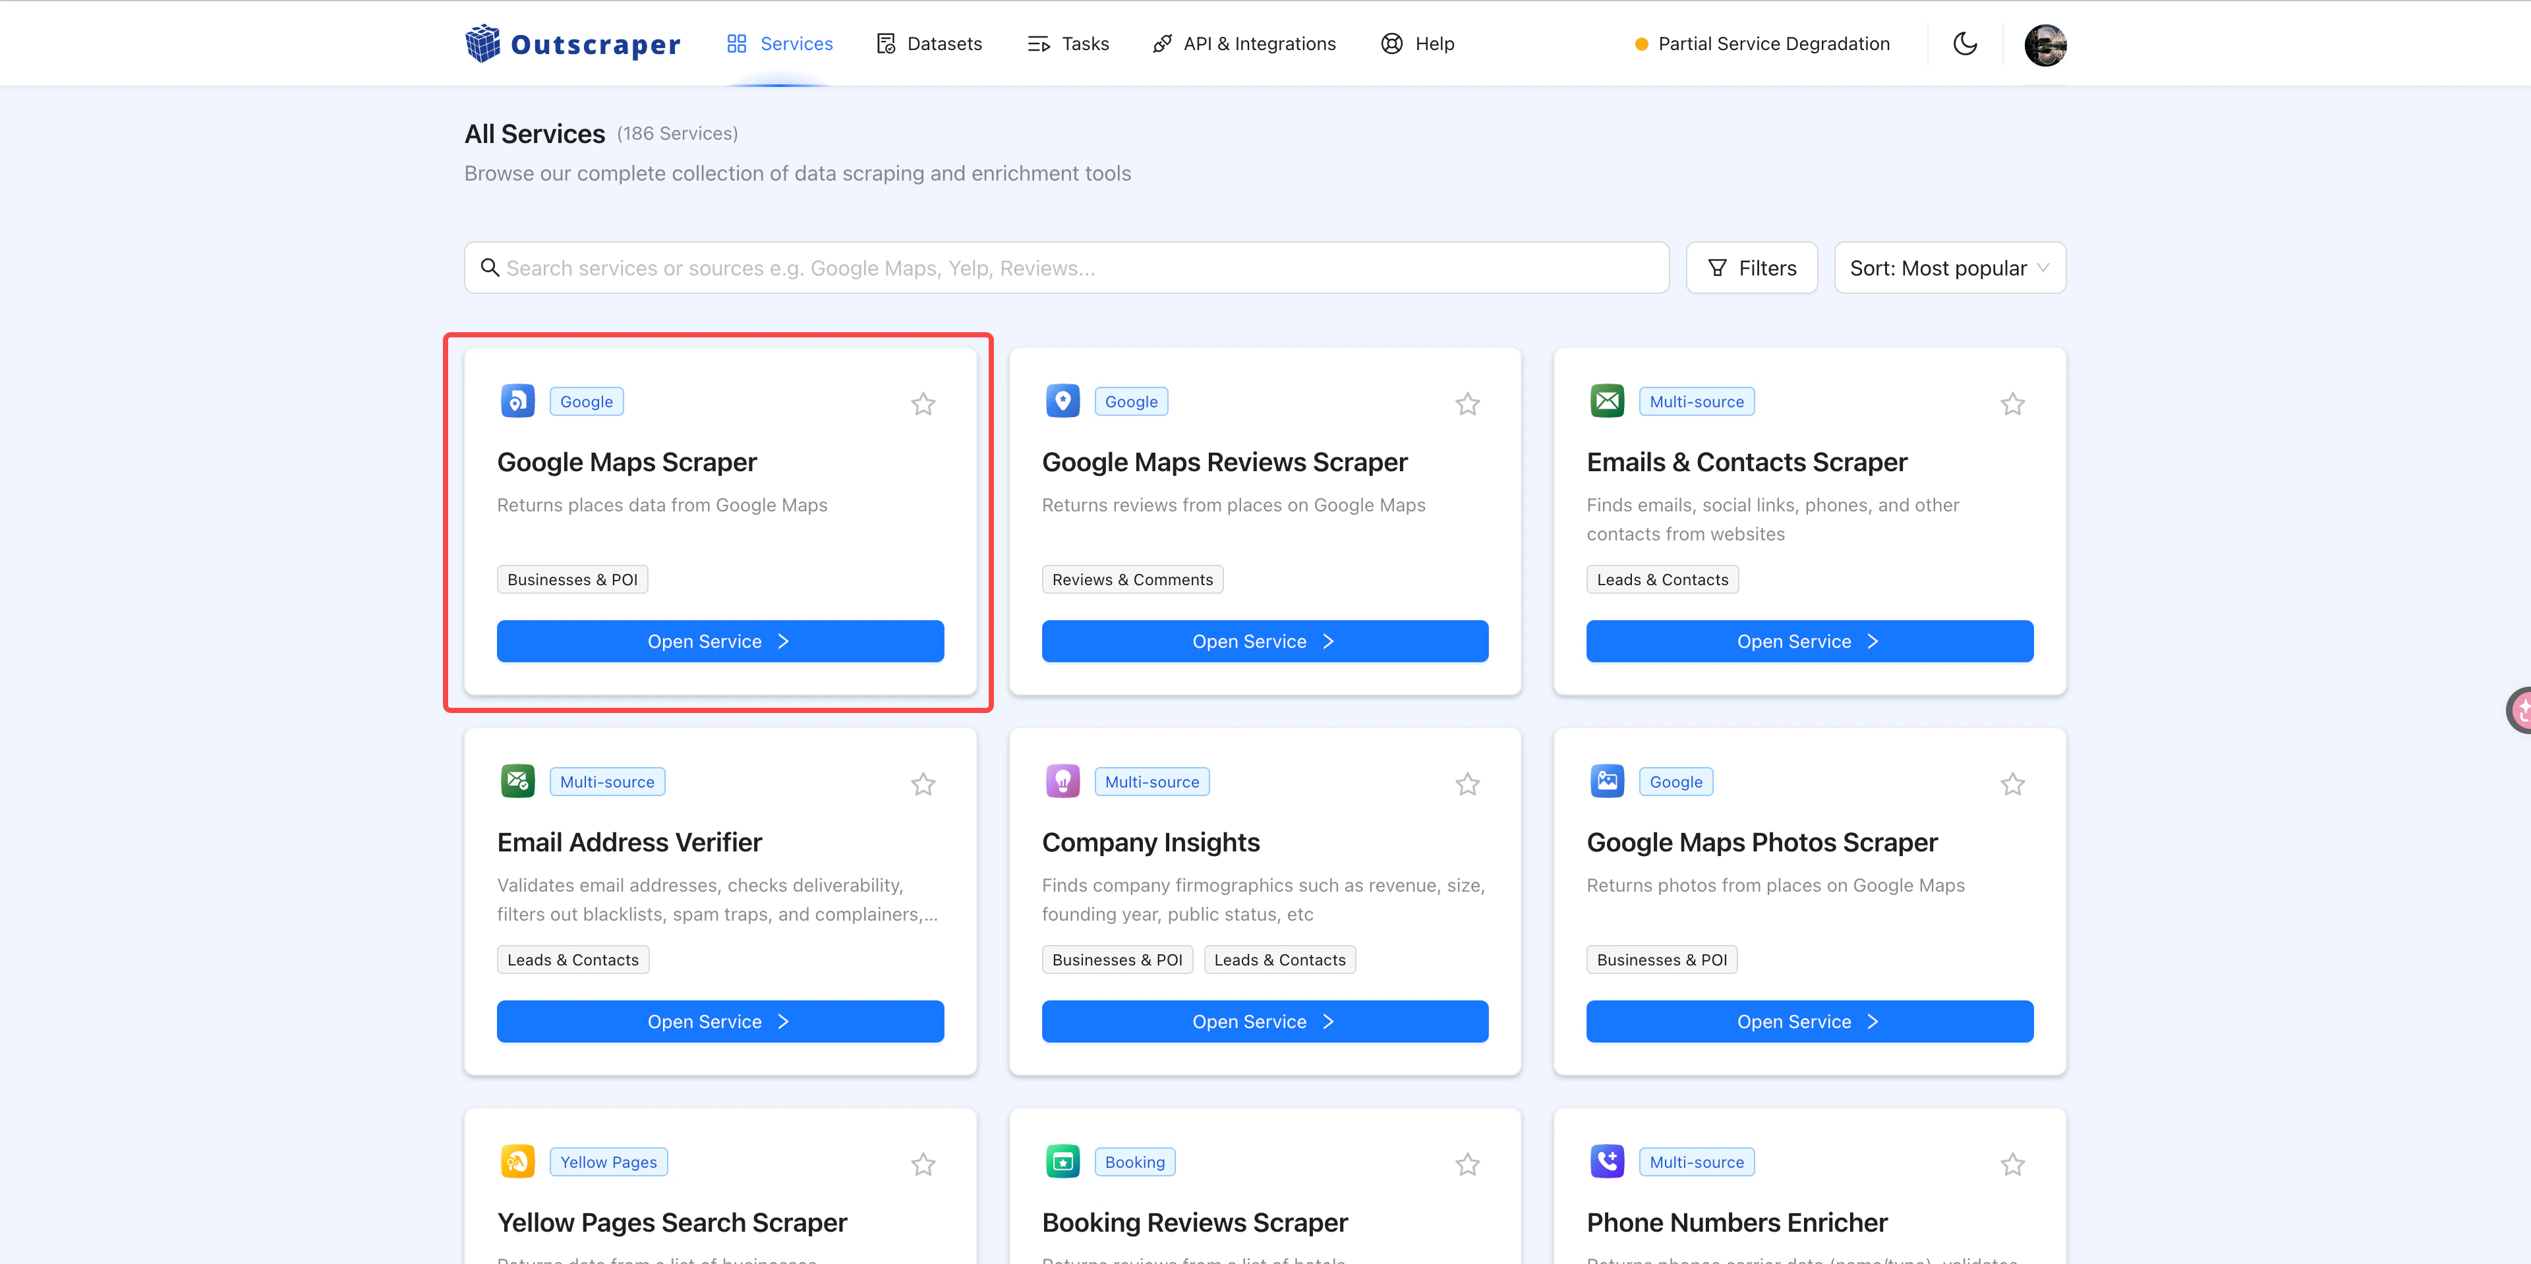
Task: Open Company Insights title
Action: coord(1151,842)
